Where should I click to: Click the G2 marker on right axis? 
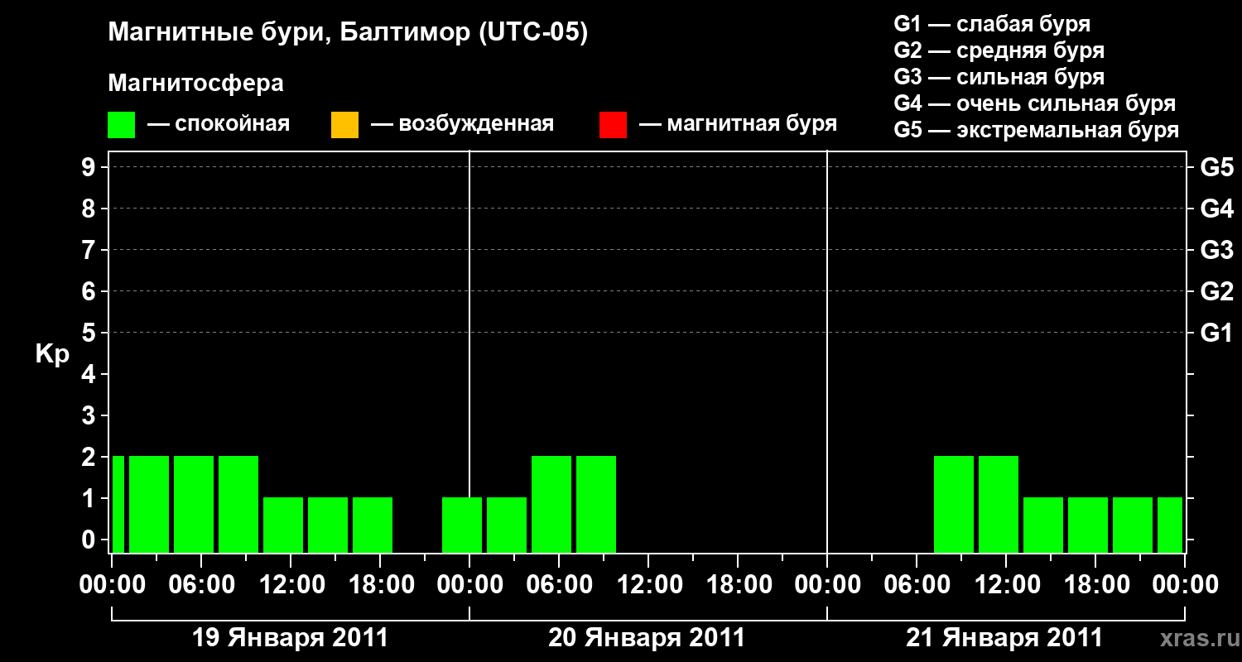pyautogui.click(x=1216, y=291)
